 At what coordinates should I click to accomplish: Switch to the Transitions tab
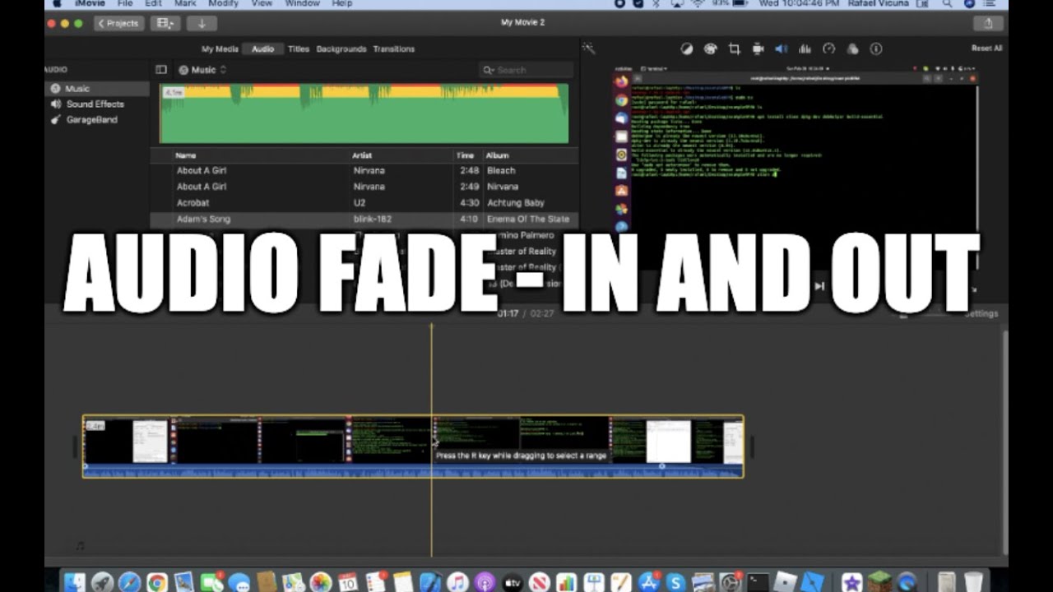[x=393, y=49]
